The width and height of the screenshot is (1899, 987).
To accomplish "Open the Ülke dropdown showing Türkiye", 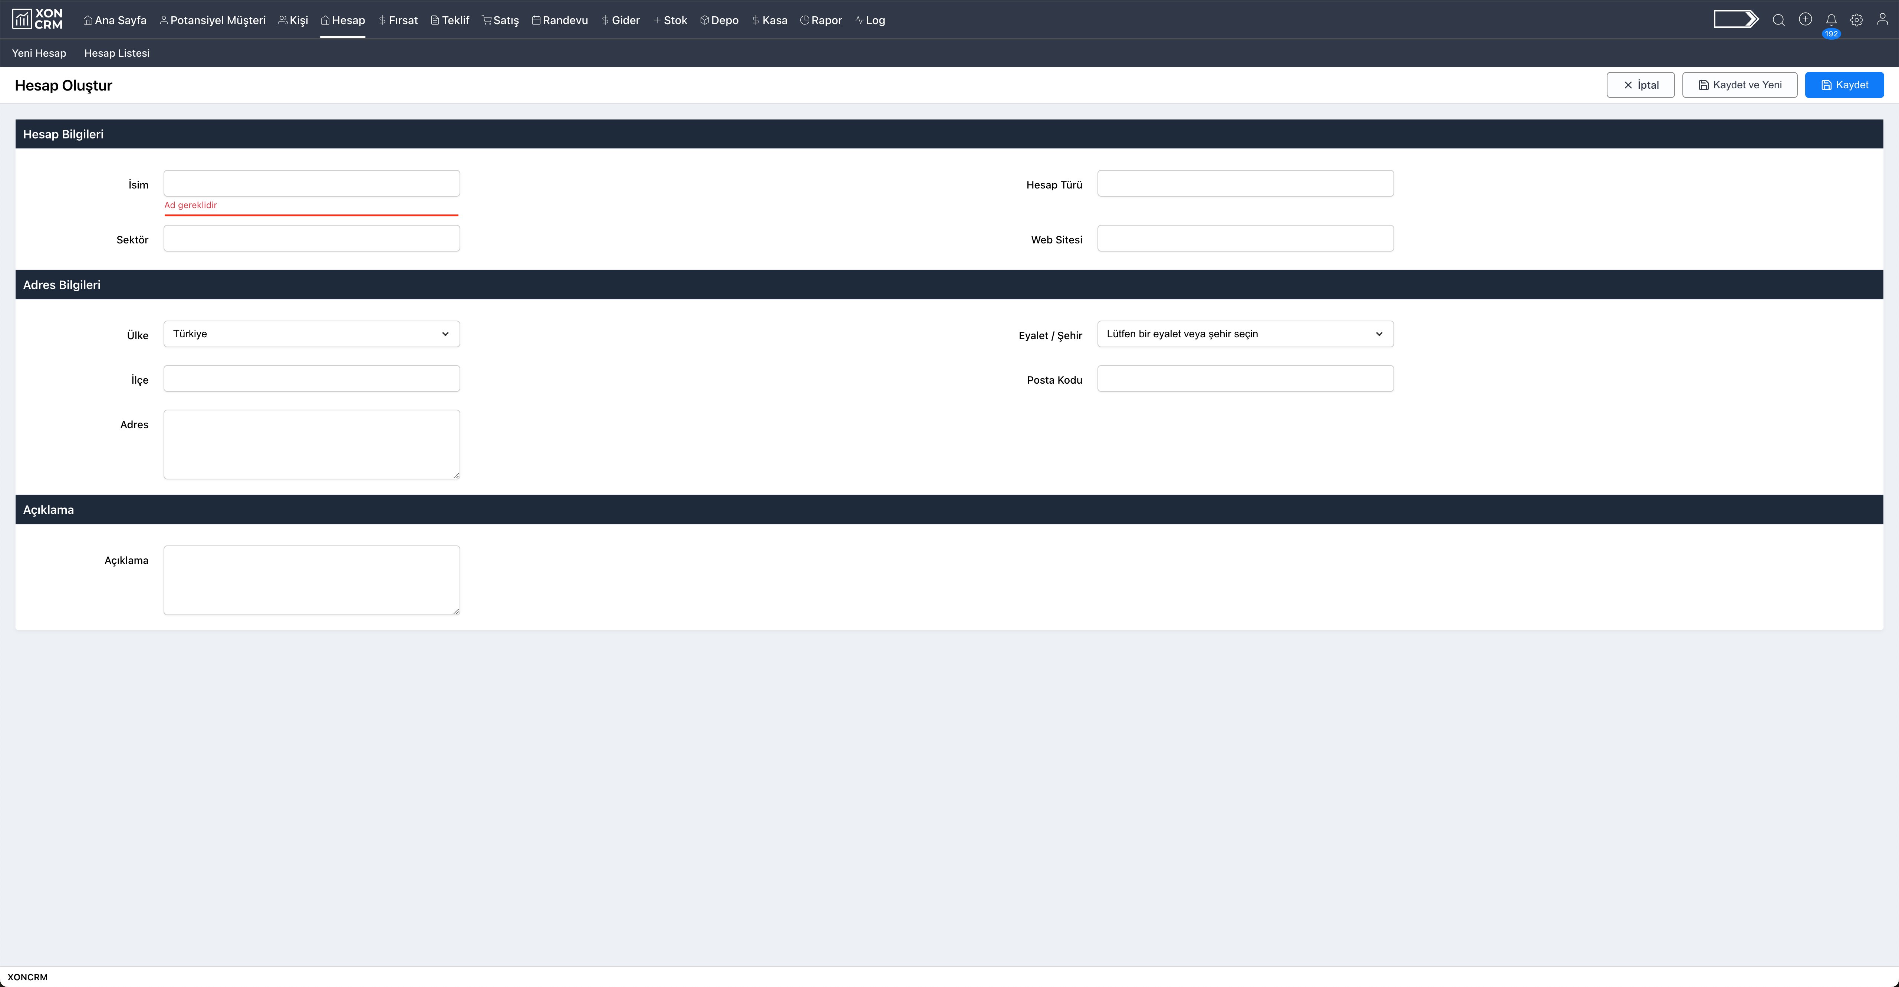I will point(312,334).
